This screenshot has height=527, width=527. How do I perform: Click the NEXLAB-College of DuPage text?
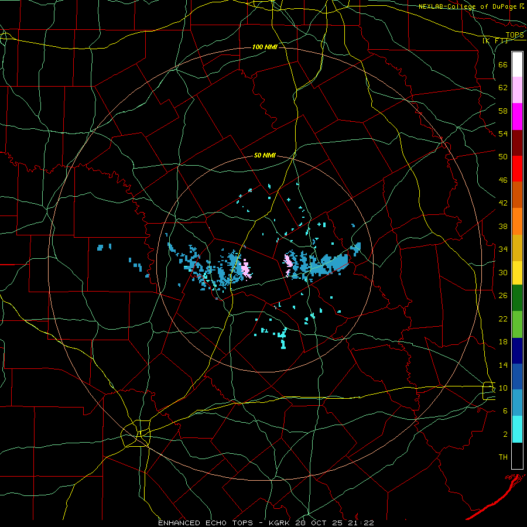pyautogui.click(x=468, y=6)
